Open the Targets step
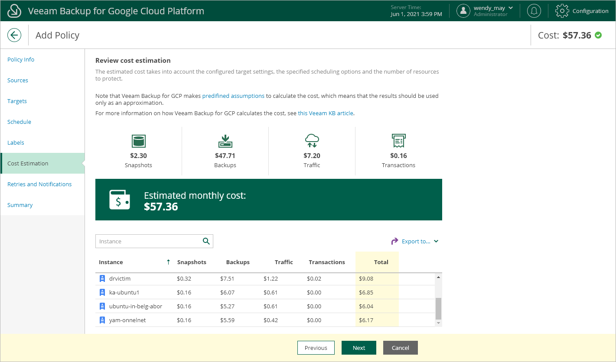Image resolution: width=616 pixels, height=362 pixels. [17, 101]
